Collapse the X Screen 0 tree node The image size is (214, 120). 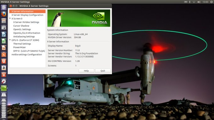click(x=10, y=19)
